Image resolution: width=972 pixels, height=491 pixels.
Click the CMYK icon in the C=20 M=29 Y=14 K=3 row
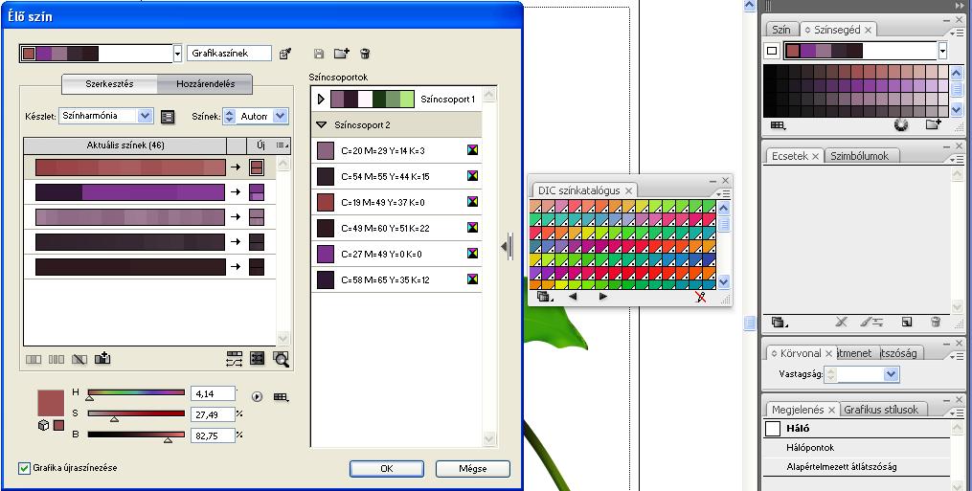(x=473, y=150)
